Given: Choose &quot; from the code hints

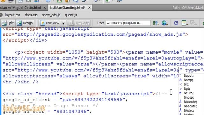Looking at the screenshot, I should pyautogui.click(x=189, y=76).
